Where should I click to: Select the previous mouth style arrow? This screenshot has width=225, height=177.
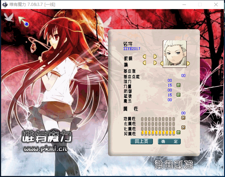click(144, 63)
